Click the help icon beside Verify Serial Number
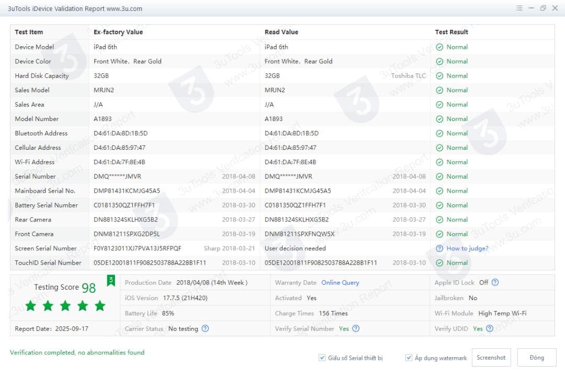Screen dimensions: 565x375 [x=355, y=328]
